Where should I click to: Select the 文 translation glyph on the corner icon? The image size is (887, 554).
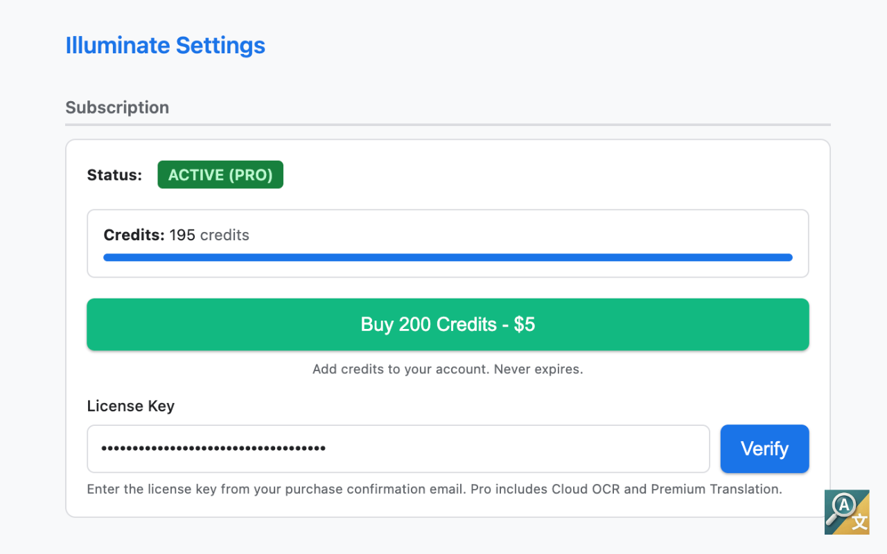(x=859, y=521)
